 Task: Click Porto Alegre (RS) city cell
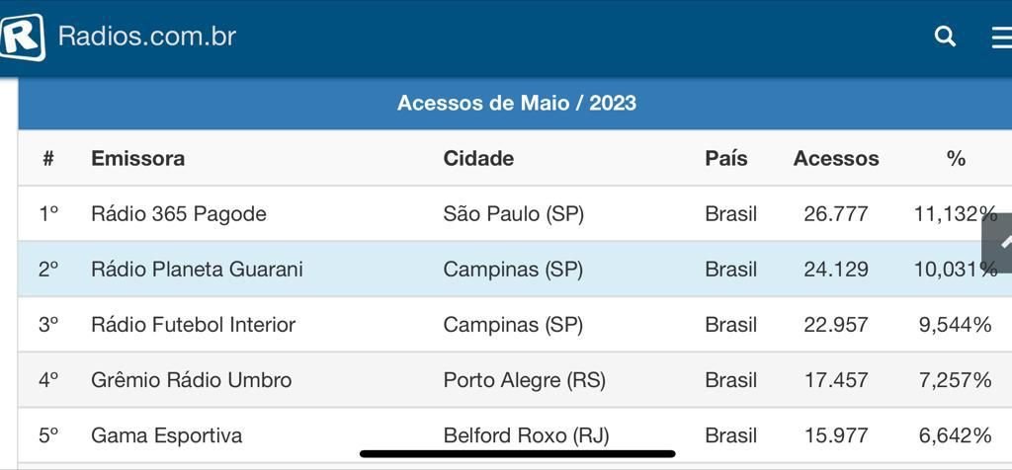(524, 380)
